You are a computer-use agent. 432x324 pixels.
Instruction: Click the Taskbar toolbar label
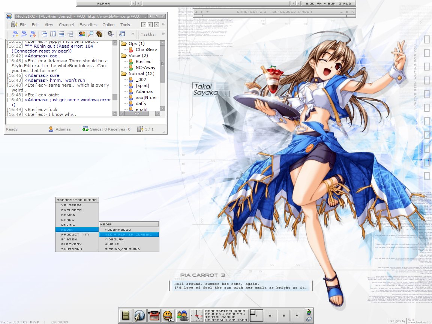tap(148, 34)
